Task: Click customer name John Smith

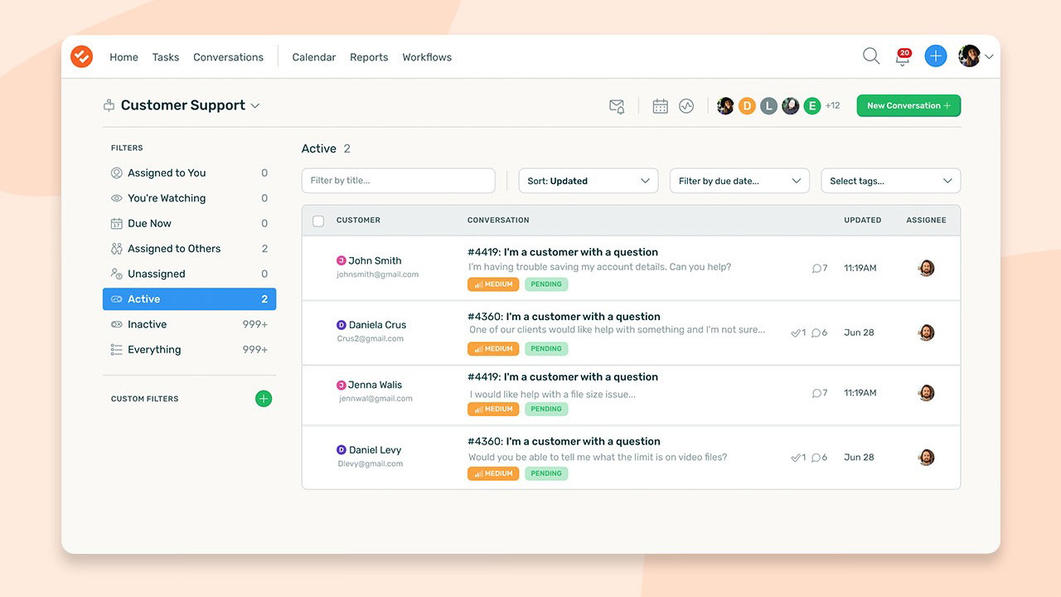Action: coord(375,260)
